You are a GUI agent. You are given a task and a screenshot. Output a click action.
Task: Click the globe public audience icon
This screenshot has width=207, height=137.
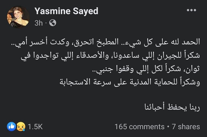(x=53, y=23)
